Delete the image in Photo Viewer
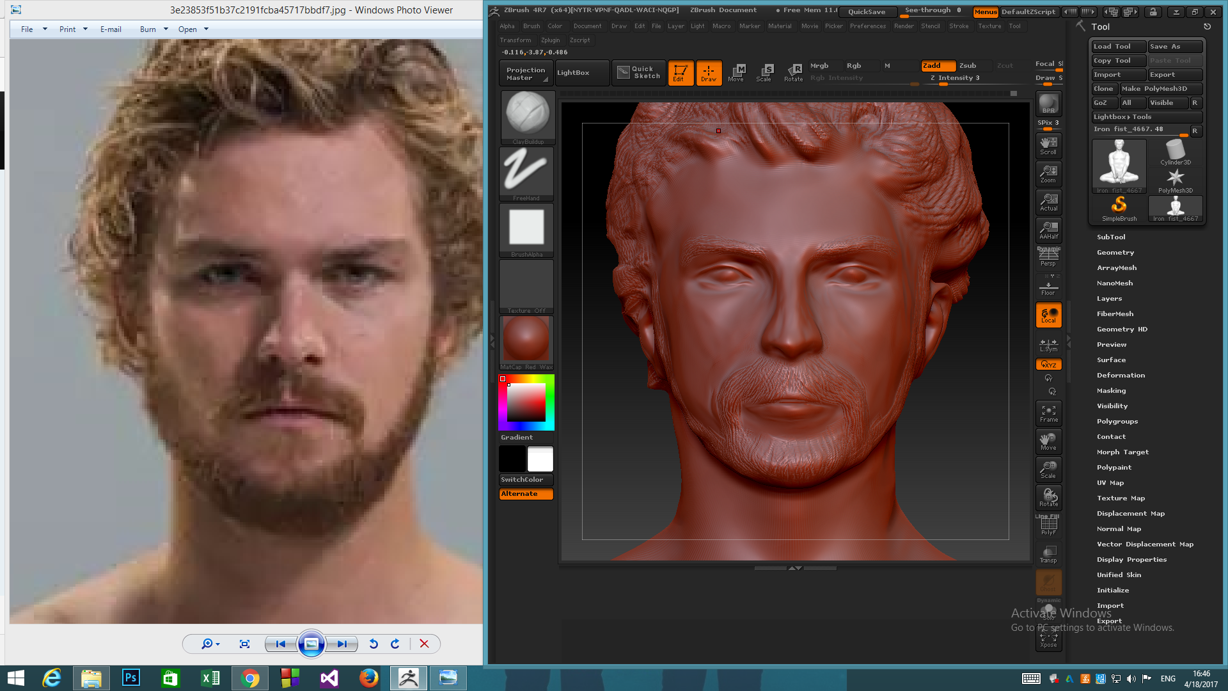This screenshot has width=1228, height=691. click(x=424, y=644)
